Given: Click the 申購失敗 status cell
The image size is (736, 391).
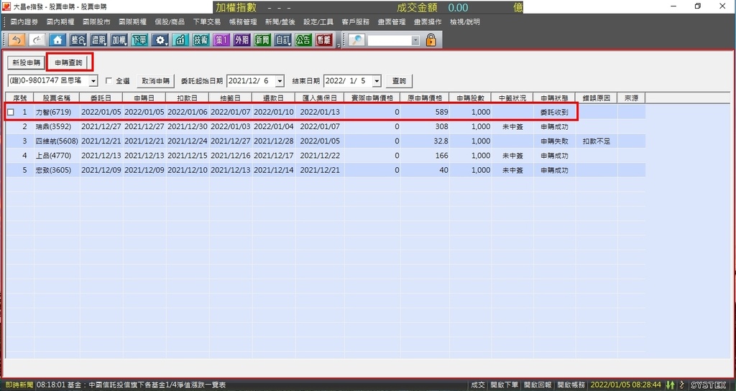Looking at the screenshot, I should tap(554, 141).
